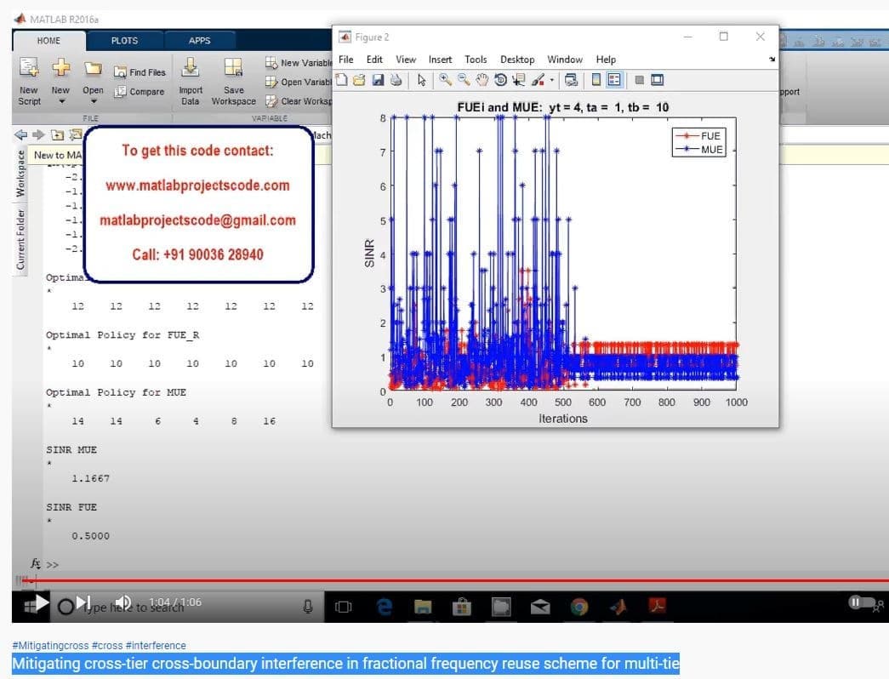This screenshot has height=679, width=889.
Task: Expand the New button dropdown arrow
Action: point(61,101)
